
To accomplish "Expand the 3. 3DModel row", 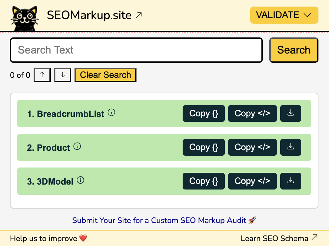I will pos(164,181).
